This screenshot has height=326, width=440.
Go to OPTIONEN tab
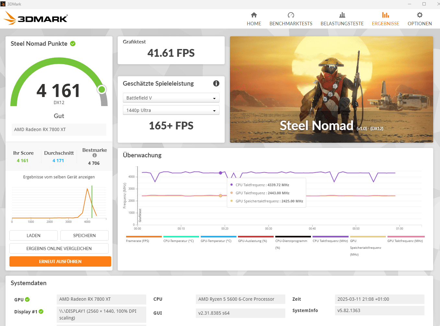[420, 19]
